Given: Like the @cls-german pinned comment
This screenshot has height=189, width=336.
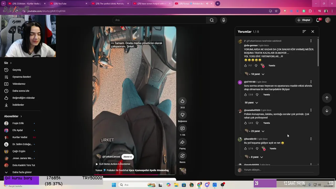Looking at the screenshot, I should point(246,66).
